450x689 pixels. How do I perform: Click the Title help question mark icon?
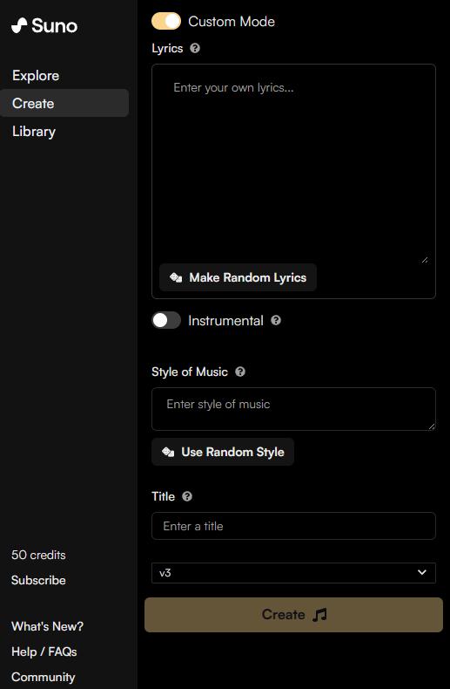(187, 496)
